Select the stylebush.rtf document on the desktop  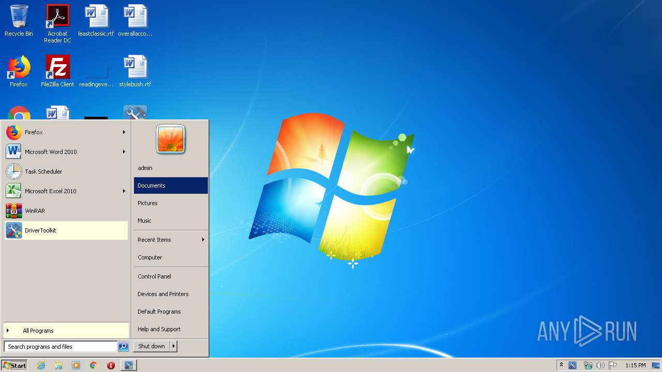[135, 71]
